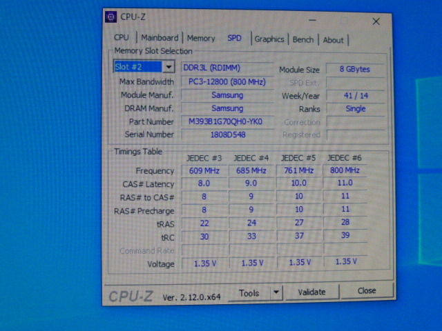Image resolution: width=442 pixels, height=331 pixels.
Task: Click the JEDEC #3 voltage 1.35 V cell
Action: (x=205, y=263)
